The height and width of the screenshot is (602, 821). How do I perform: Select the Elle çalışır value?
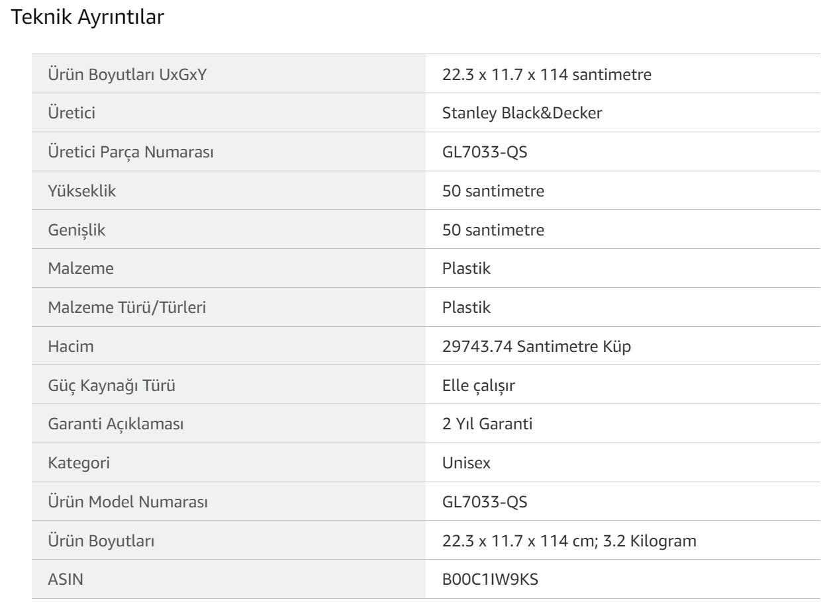pyautogui.click(x=479, y=385)
